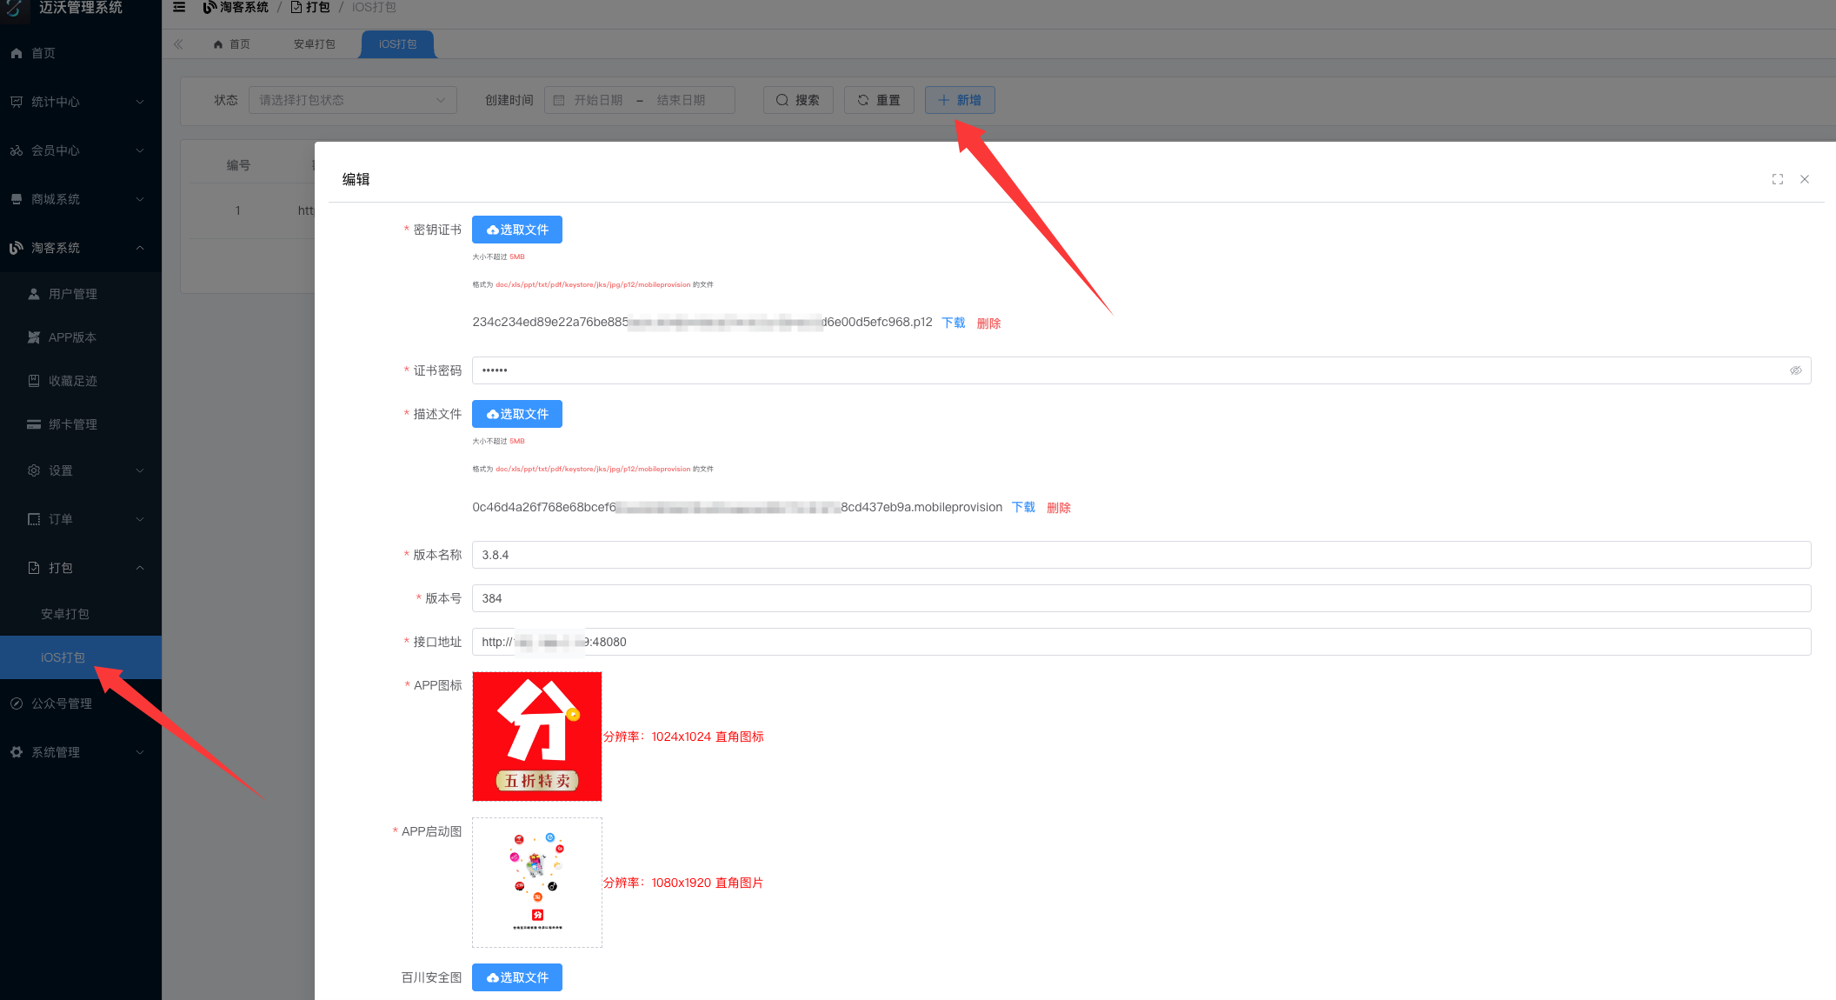Click hamburger menu collapse icon

point(179,7)
